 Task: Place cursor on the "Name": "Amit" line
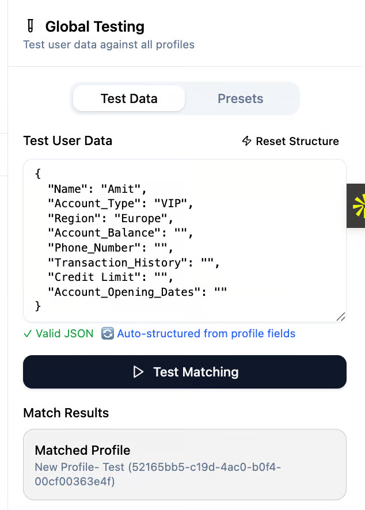click(x=98, y=188)
